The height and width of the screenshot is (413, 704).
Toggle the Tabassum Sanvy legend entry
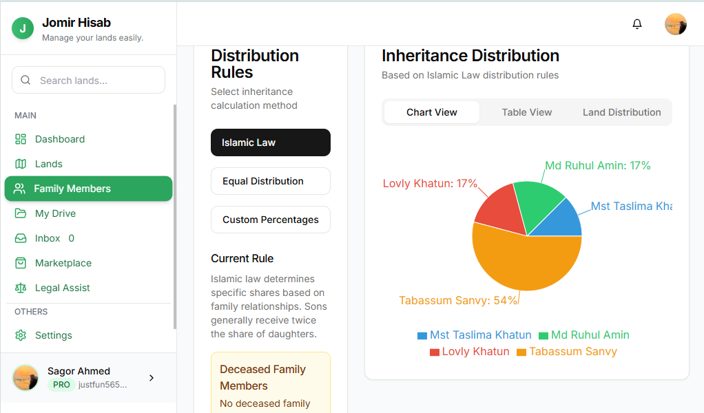[566, 352]
